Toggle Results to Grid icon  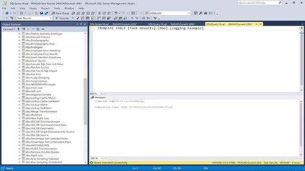coord(121,18)
